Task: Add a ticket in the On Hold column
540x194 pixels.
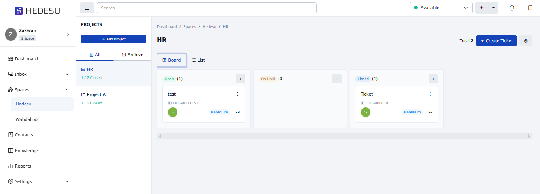Action: [x=337, y=79]
